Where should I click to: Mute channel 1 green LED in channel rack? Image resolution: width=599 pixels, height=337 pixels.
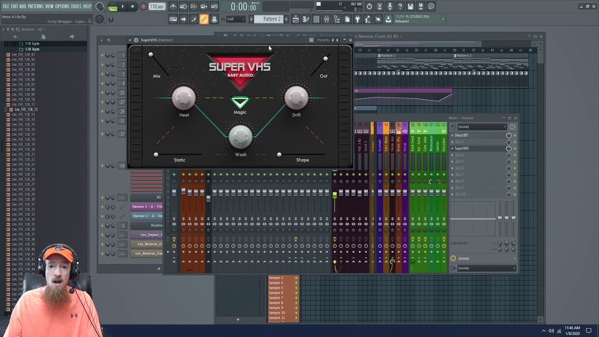click(102, 55)
